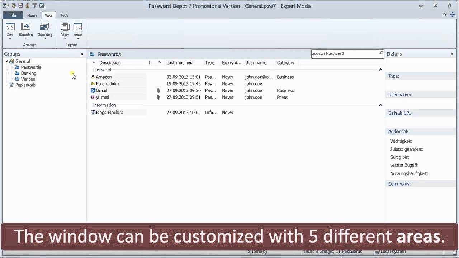Click the attachment paperclip on the Gmail row
Image resolution: width=459 pixels, height=258 pixels.
click(158, 91)
